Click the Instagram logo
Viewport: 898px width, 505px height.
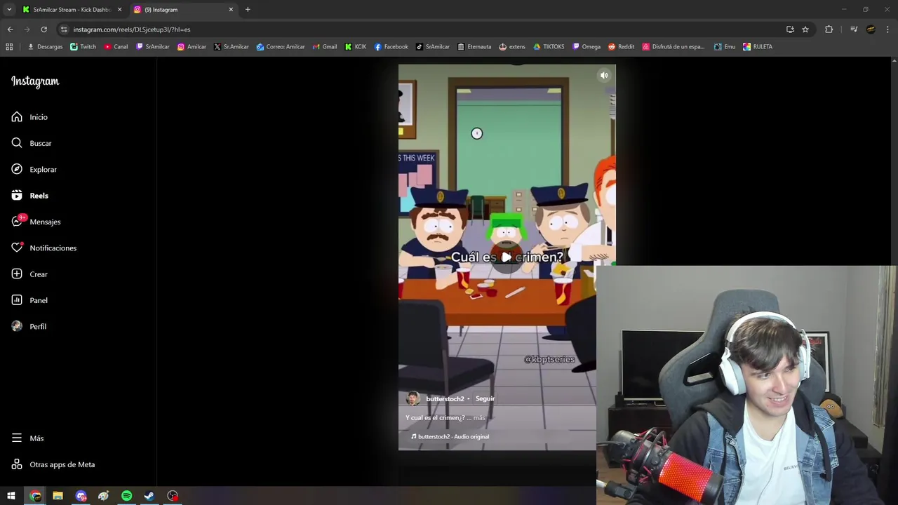point(35,81)
